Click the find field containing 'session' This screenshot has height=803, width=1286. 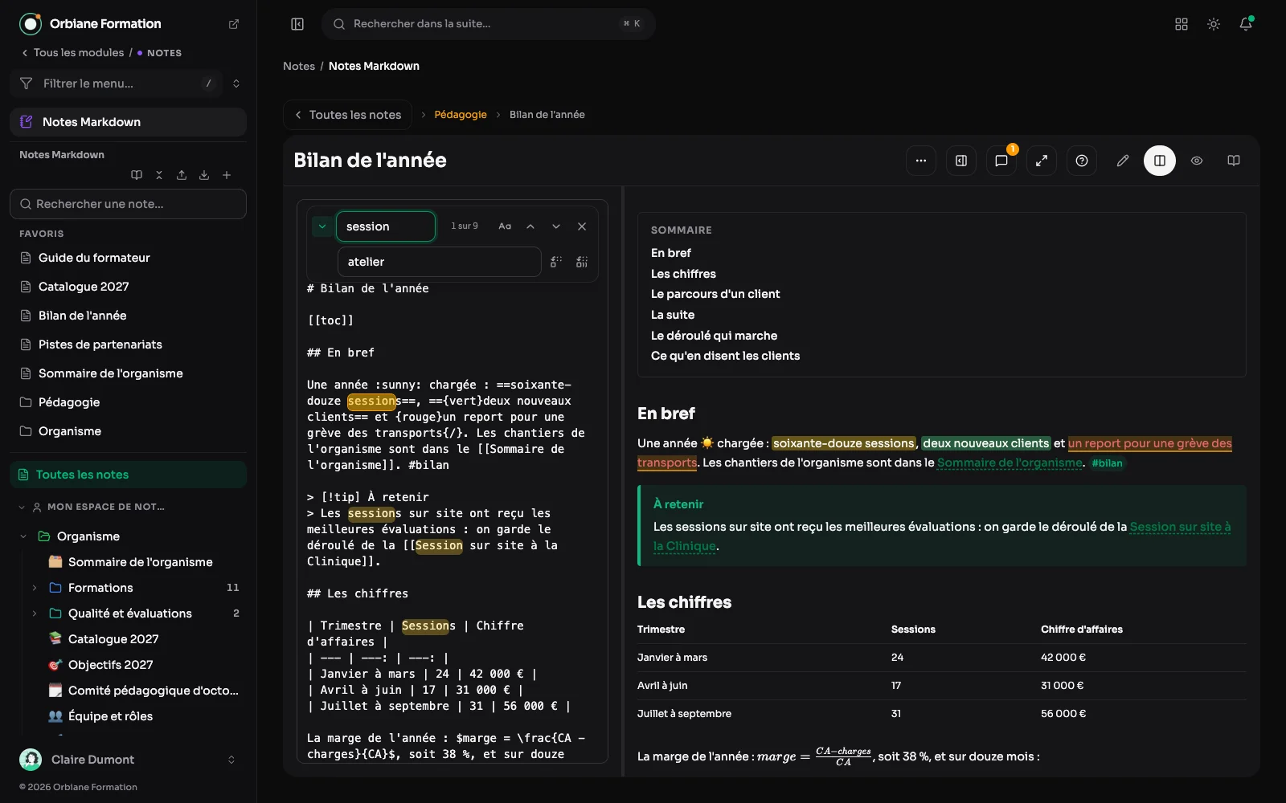[386, 226]
